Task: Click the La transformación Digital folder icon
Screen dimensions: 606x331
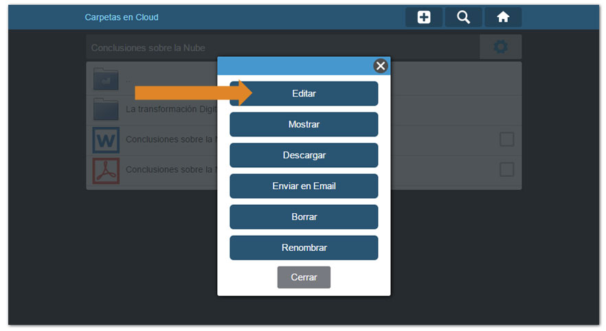Action: tap(106, 109)
